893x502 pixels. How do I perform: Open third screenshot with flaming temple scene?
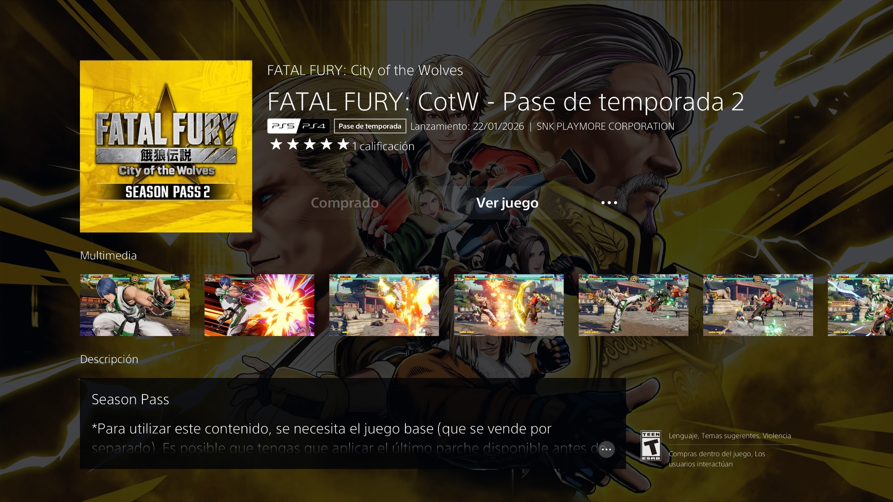point(384,305)
